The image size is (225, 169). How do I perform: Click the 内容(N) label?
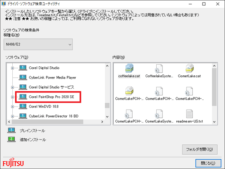point(119,57)
